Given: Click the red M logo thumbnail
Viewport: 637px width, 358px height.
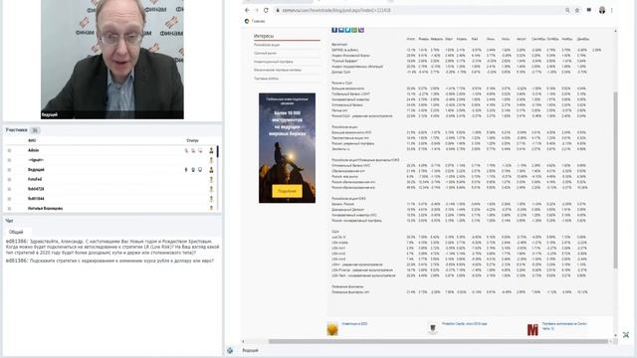Looking at the screenshot, I should point(532,329).
